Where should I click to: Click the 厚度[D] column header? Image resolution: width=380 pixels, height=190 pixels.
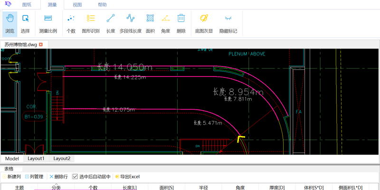click(x=277, y=187)
